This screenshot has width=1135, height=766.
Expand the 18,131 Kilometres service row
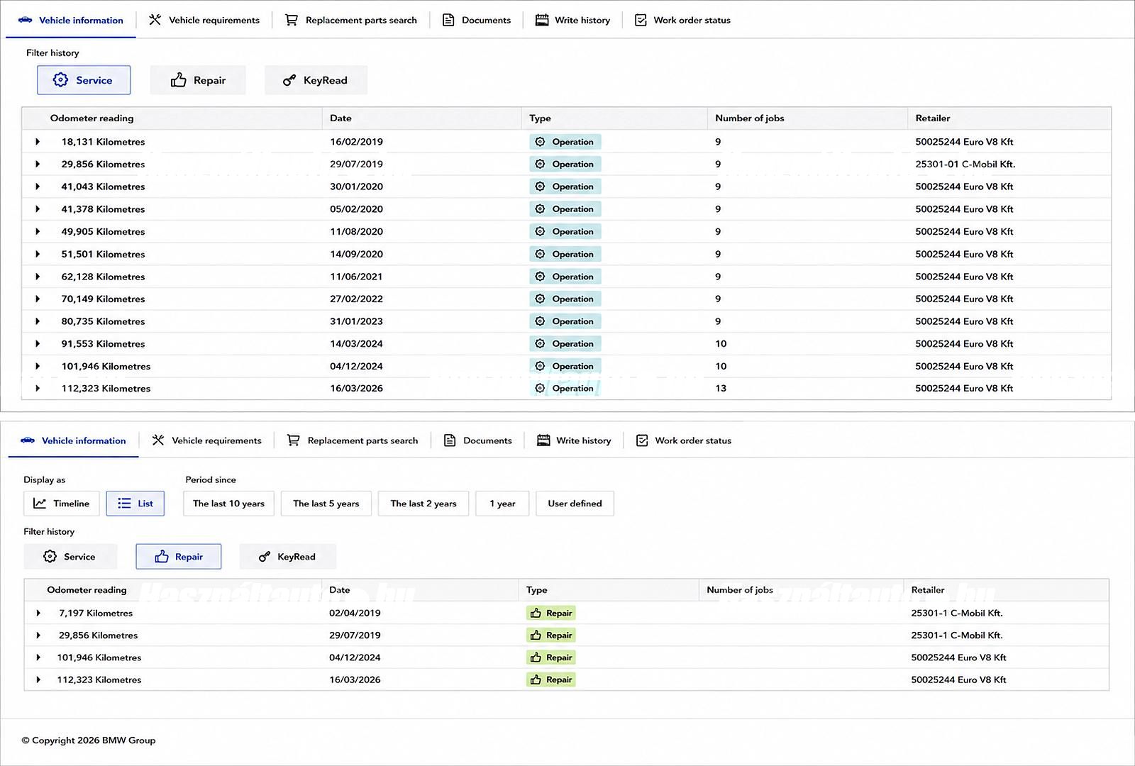tap(38, 142)
